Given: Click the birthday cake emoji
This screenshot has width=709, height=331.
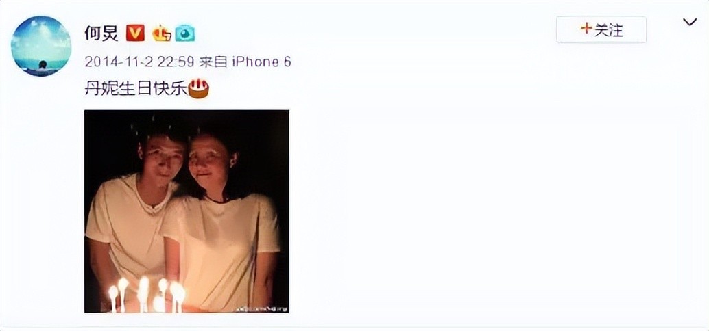Looking at the screenshot, I should pos(198,89).
